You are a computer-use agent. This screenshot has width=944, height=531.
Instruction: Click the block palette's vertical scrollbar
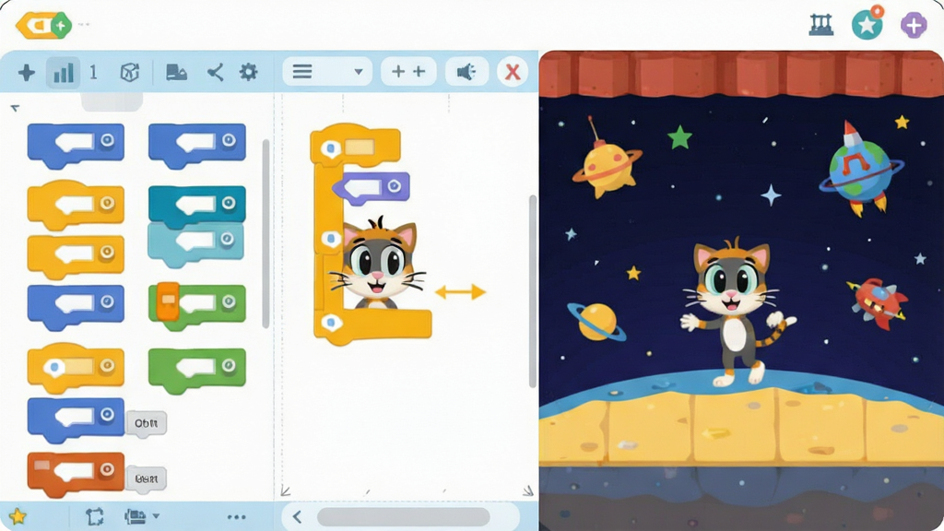265,234
